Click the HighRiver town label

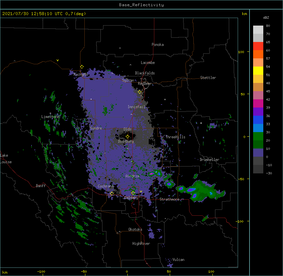pyautogui.click(x=141, y=244)
